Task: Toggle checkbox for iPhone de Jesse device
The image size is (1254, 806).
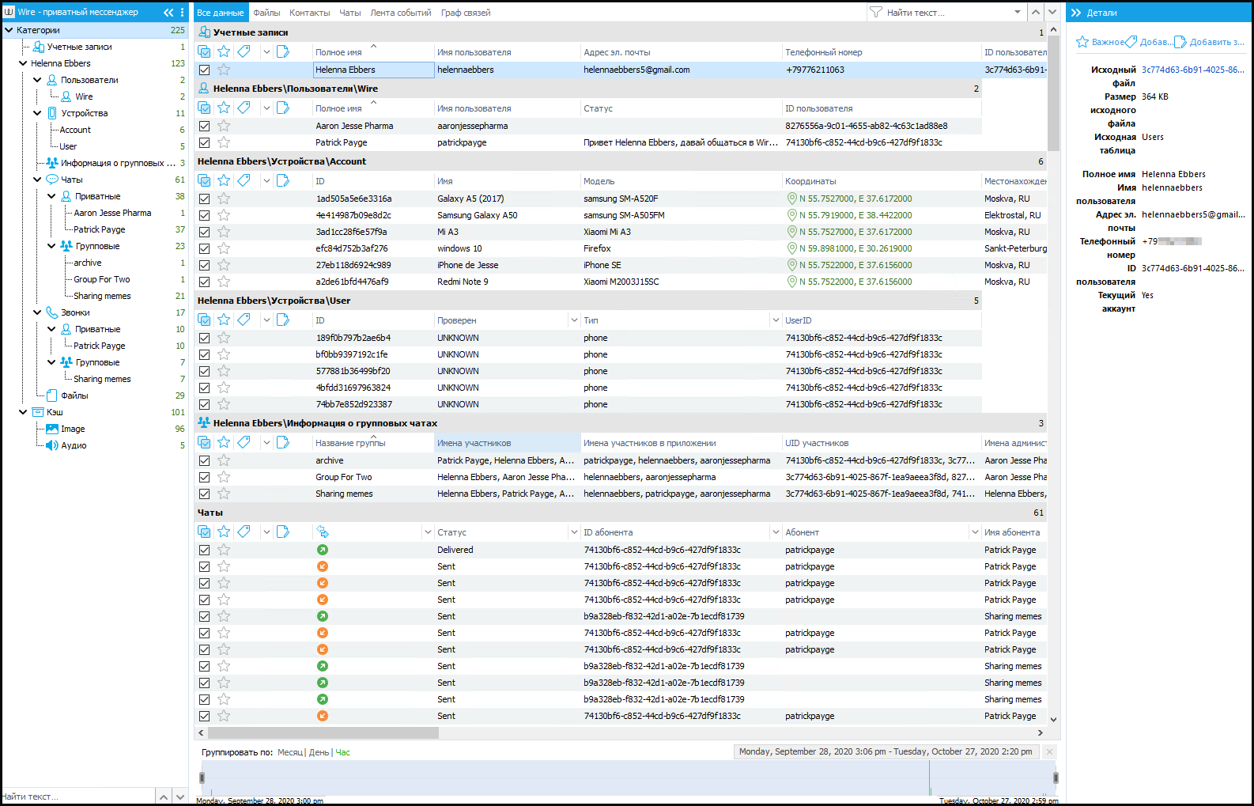Action: [x=204, y=265]
